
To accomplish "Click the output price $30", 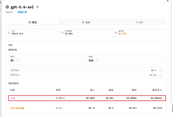I will [91, 60].
